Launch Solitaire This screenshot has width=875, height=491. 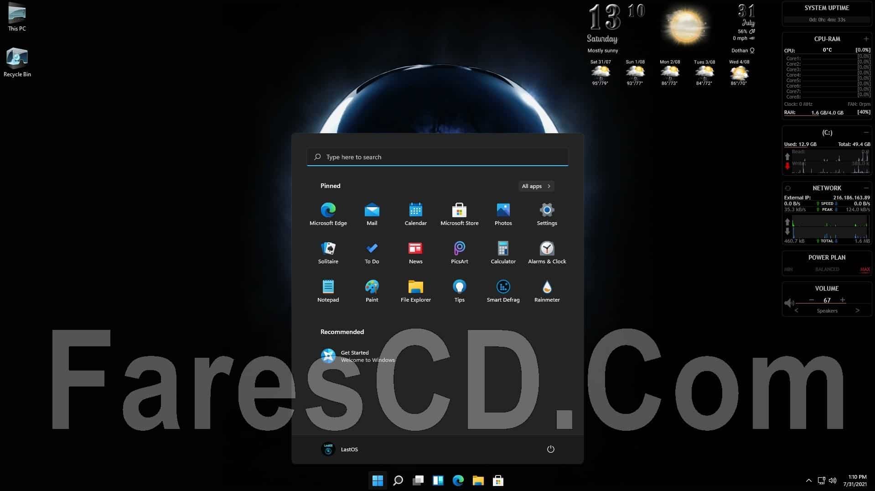pos(328,252)
